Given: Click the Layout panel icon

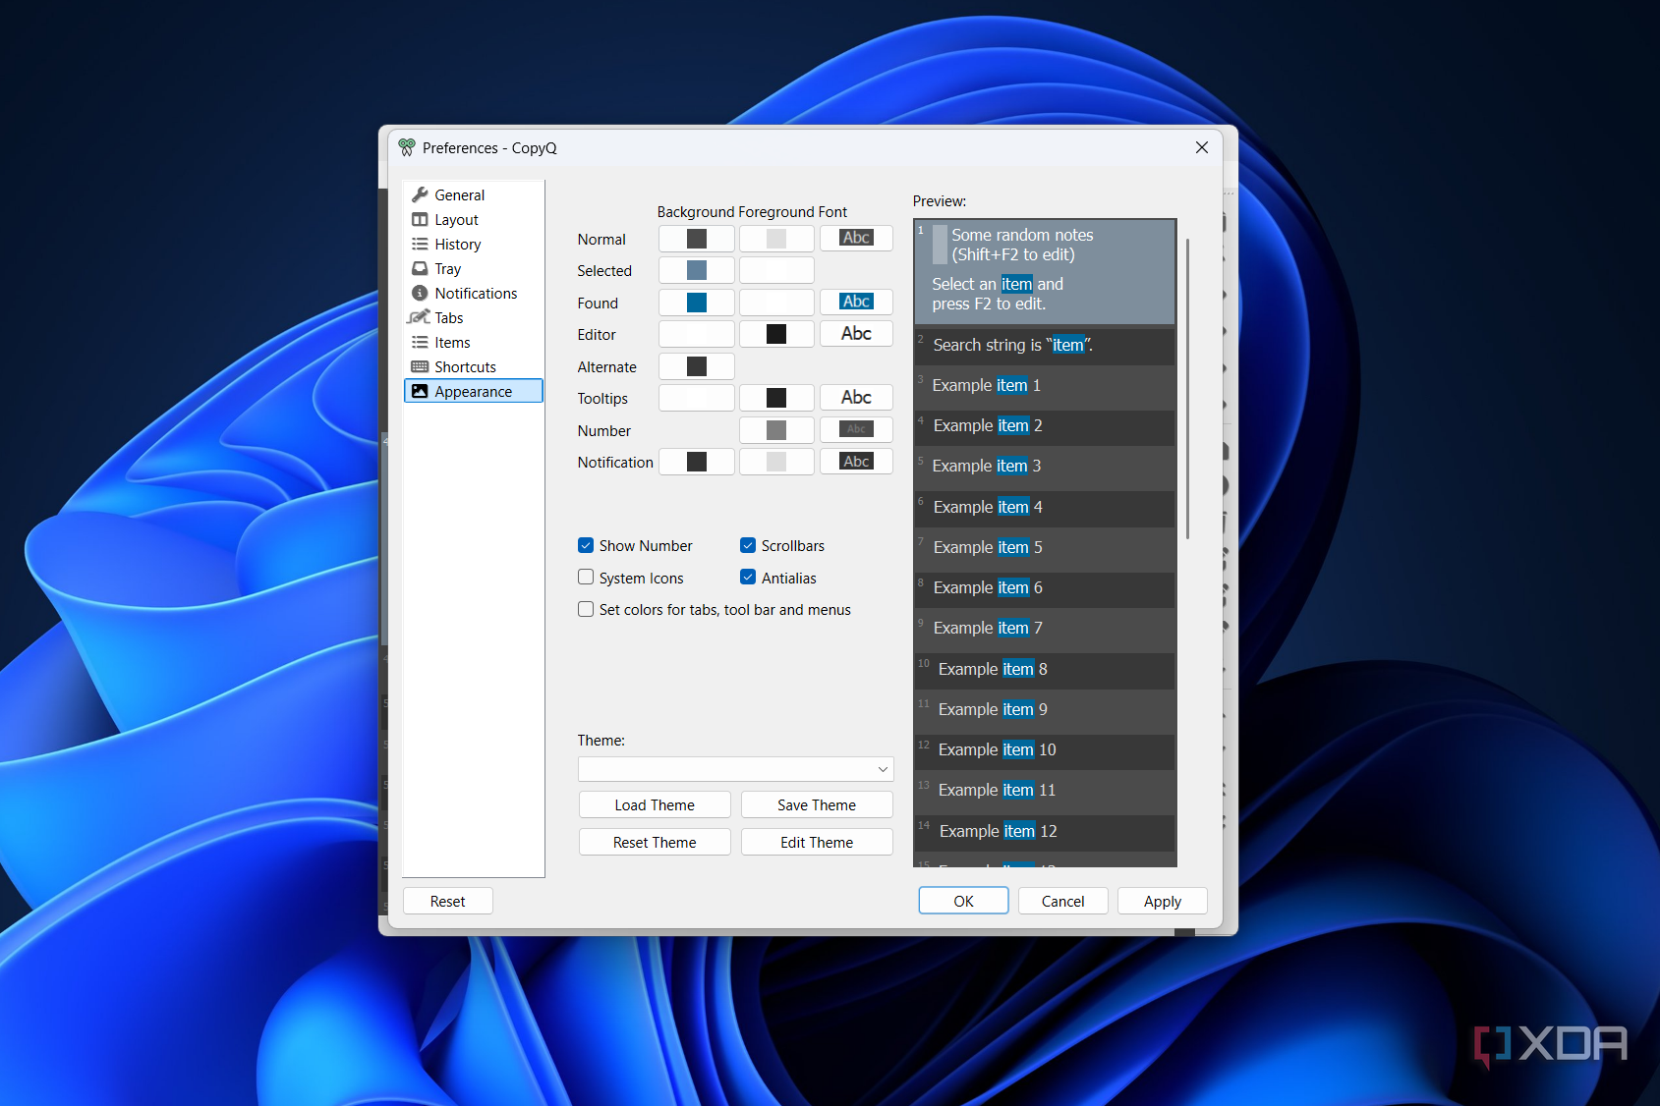Looking at the screenshot, I should pos(420,219).
